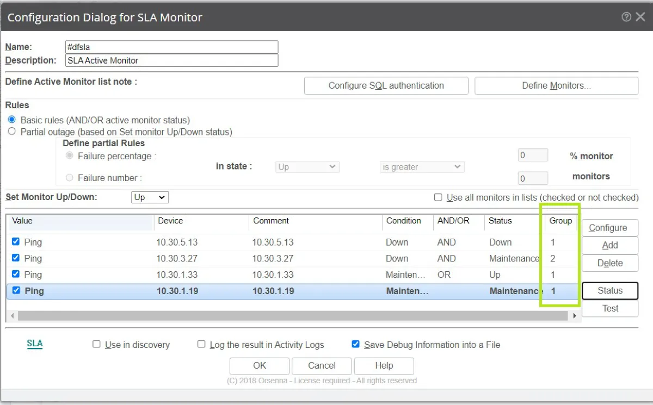Click the help question mark icon
The height and width of the screenshot is (405, 653).
tap(626, 17)
